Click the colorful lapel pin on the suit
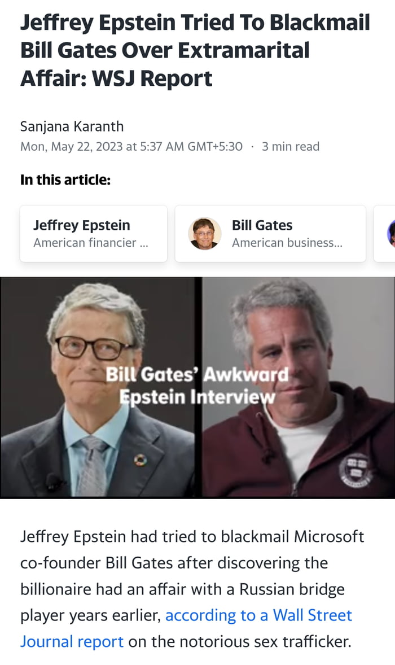The width and height of the screenshot is (395, 665). point(141,460)
